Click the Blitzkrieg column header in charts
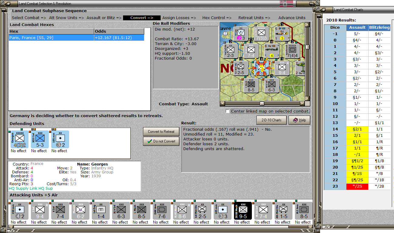The height and width of the screenshot is (233, 394). (x=379, y=28)
